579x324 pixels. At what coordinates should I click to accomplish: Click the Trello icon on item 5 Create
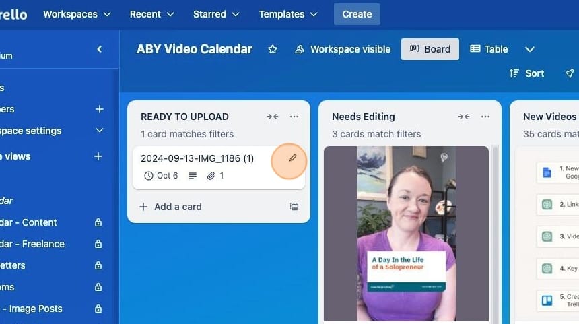point(547,300)
